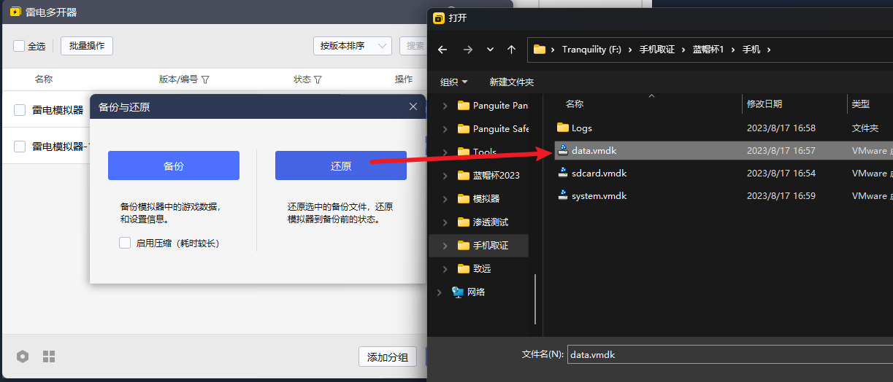Click the 添加分组 button
The width and height of the screenshot is (893, 382).
(388, 356)
